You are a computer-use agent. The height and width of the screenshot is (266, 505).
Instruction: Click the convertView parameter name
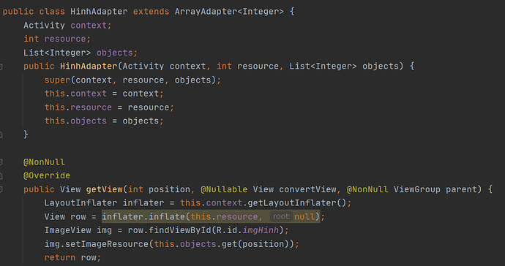(307, 189)
